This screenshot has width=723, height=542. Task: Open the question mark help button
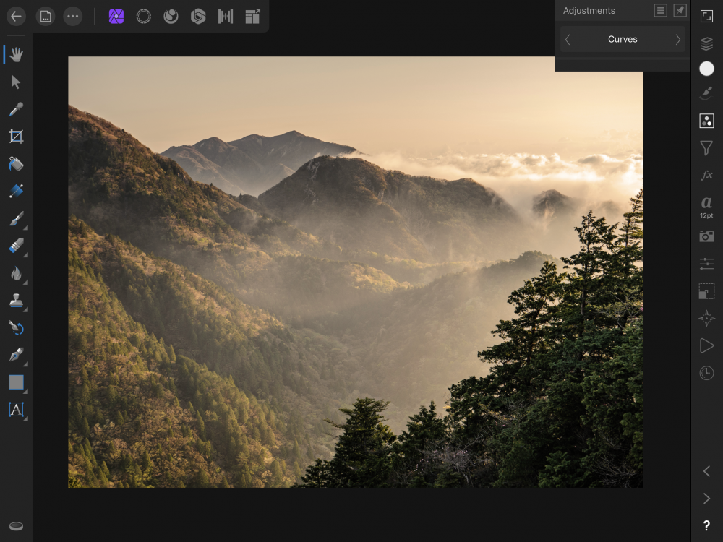[706, 525]
